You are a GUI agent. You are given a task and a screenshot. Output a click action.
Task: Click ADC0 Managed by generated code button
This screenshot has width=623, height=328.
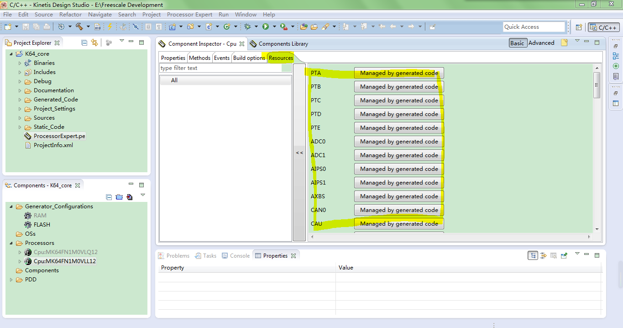click(x=399, y=142)
